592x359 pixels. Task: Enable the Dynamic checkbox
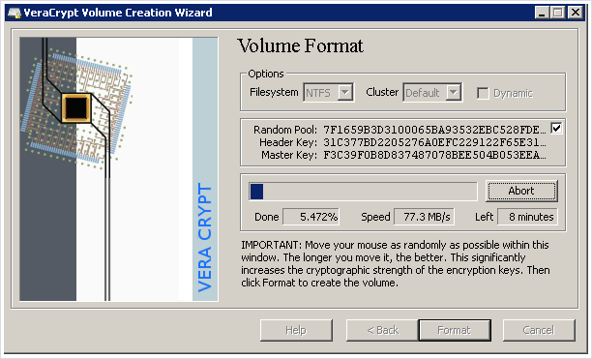483,93
